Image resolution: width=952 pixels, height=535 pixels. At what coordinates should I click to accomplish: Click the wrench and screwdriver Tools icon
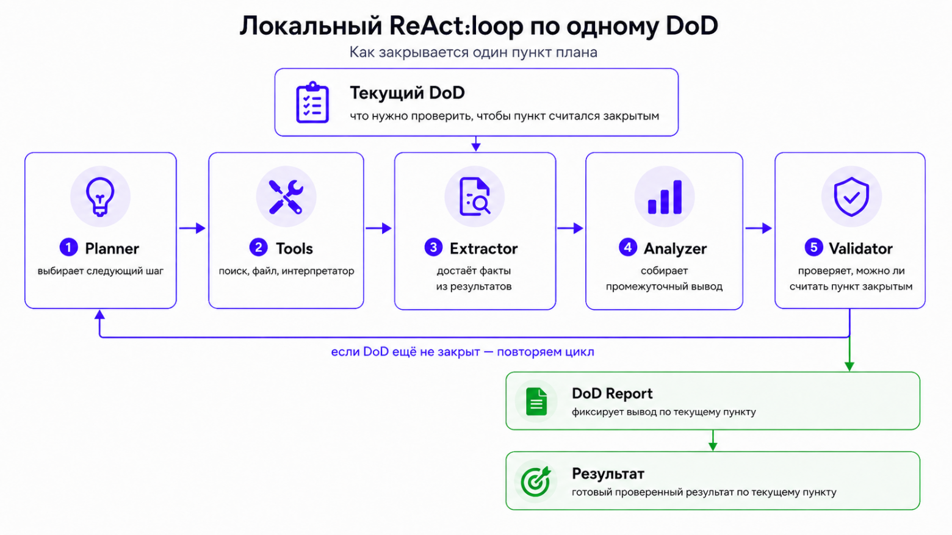(x=286, y=196)
